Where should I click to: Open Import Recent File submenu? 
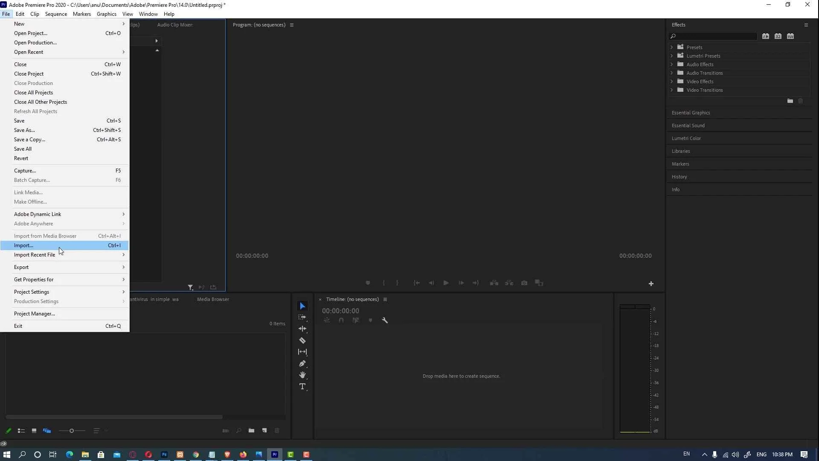coord(64,255)
